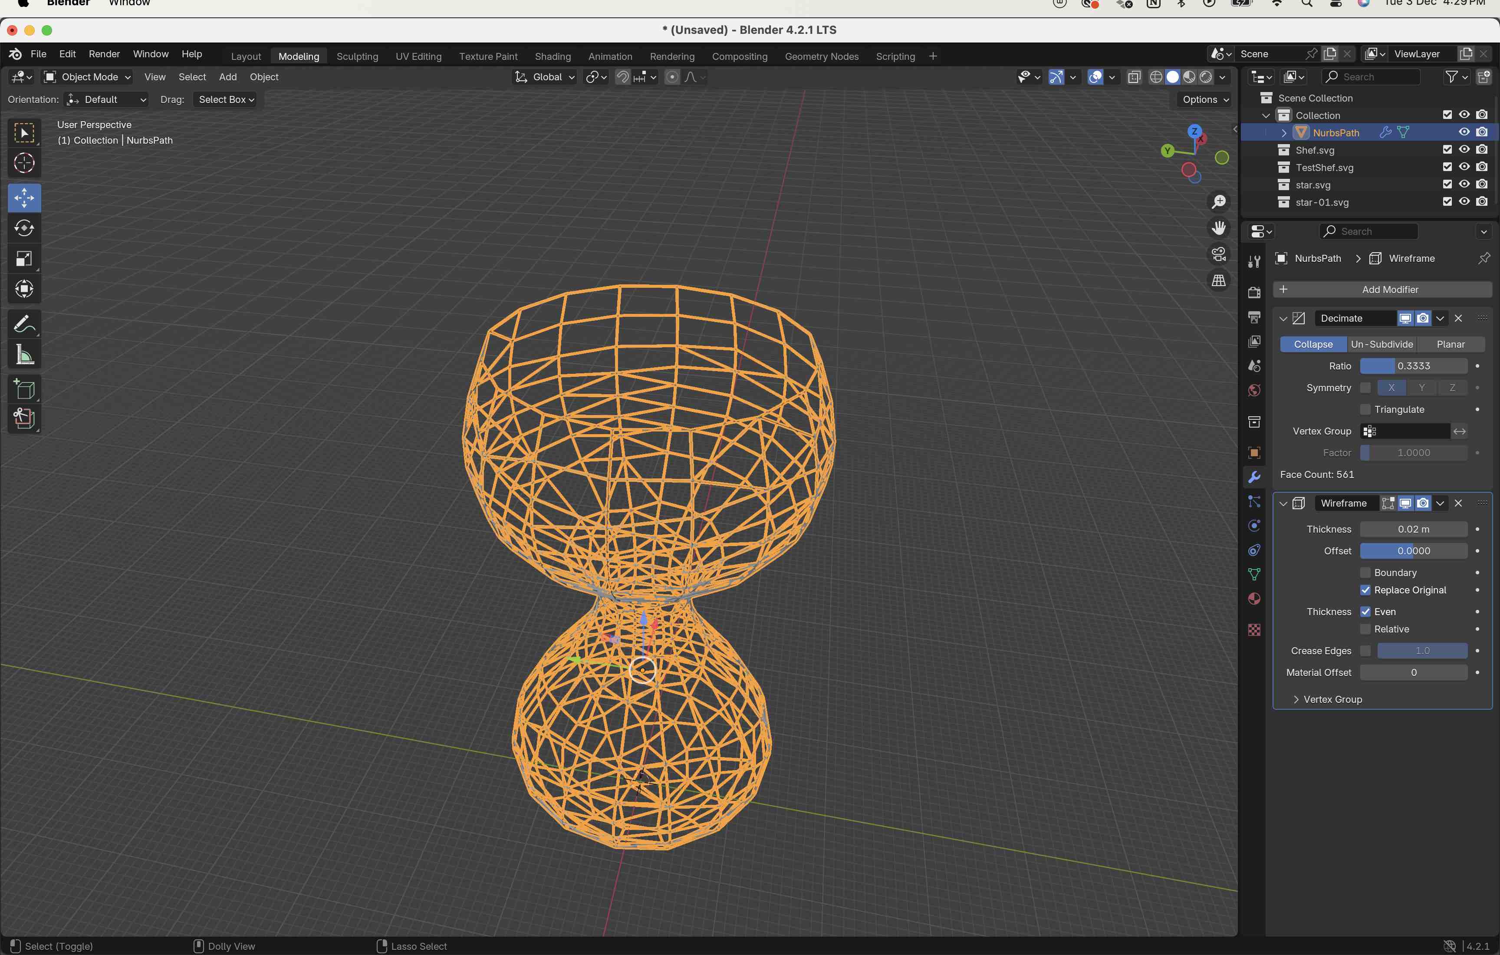Image resolution: width=1500 pixels, height=955 pixels.
Task: Exclude star.svg collection from view layer
Action: point(1447,184)
